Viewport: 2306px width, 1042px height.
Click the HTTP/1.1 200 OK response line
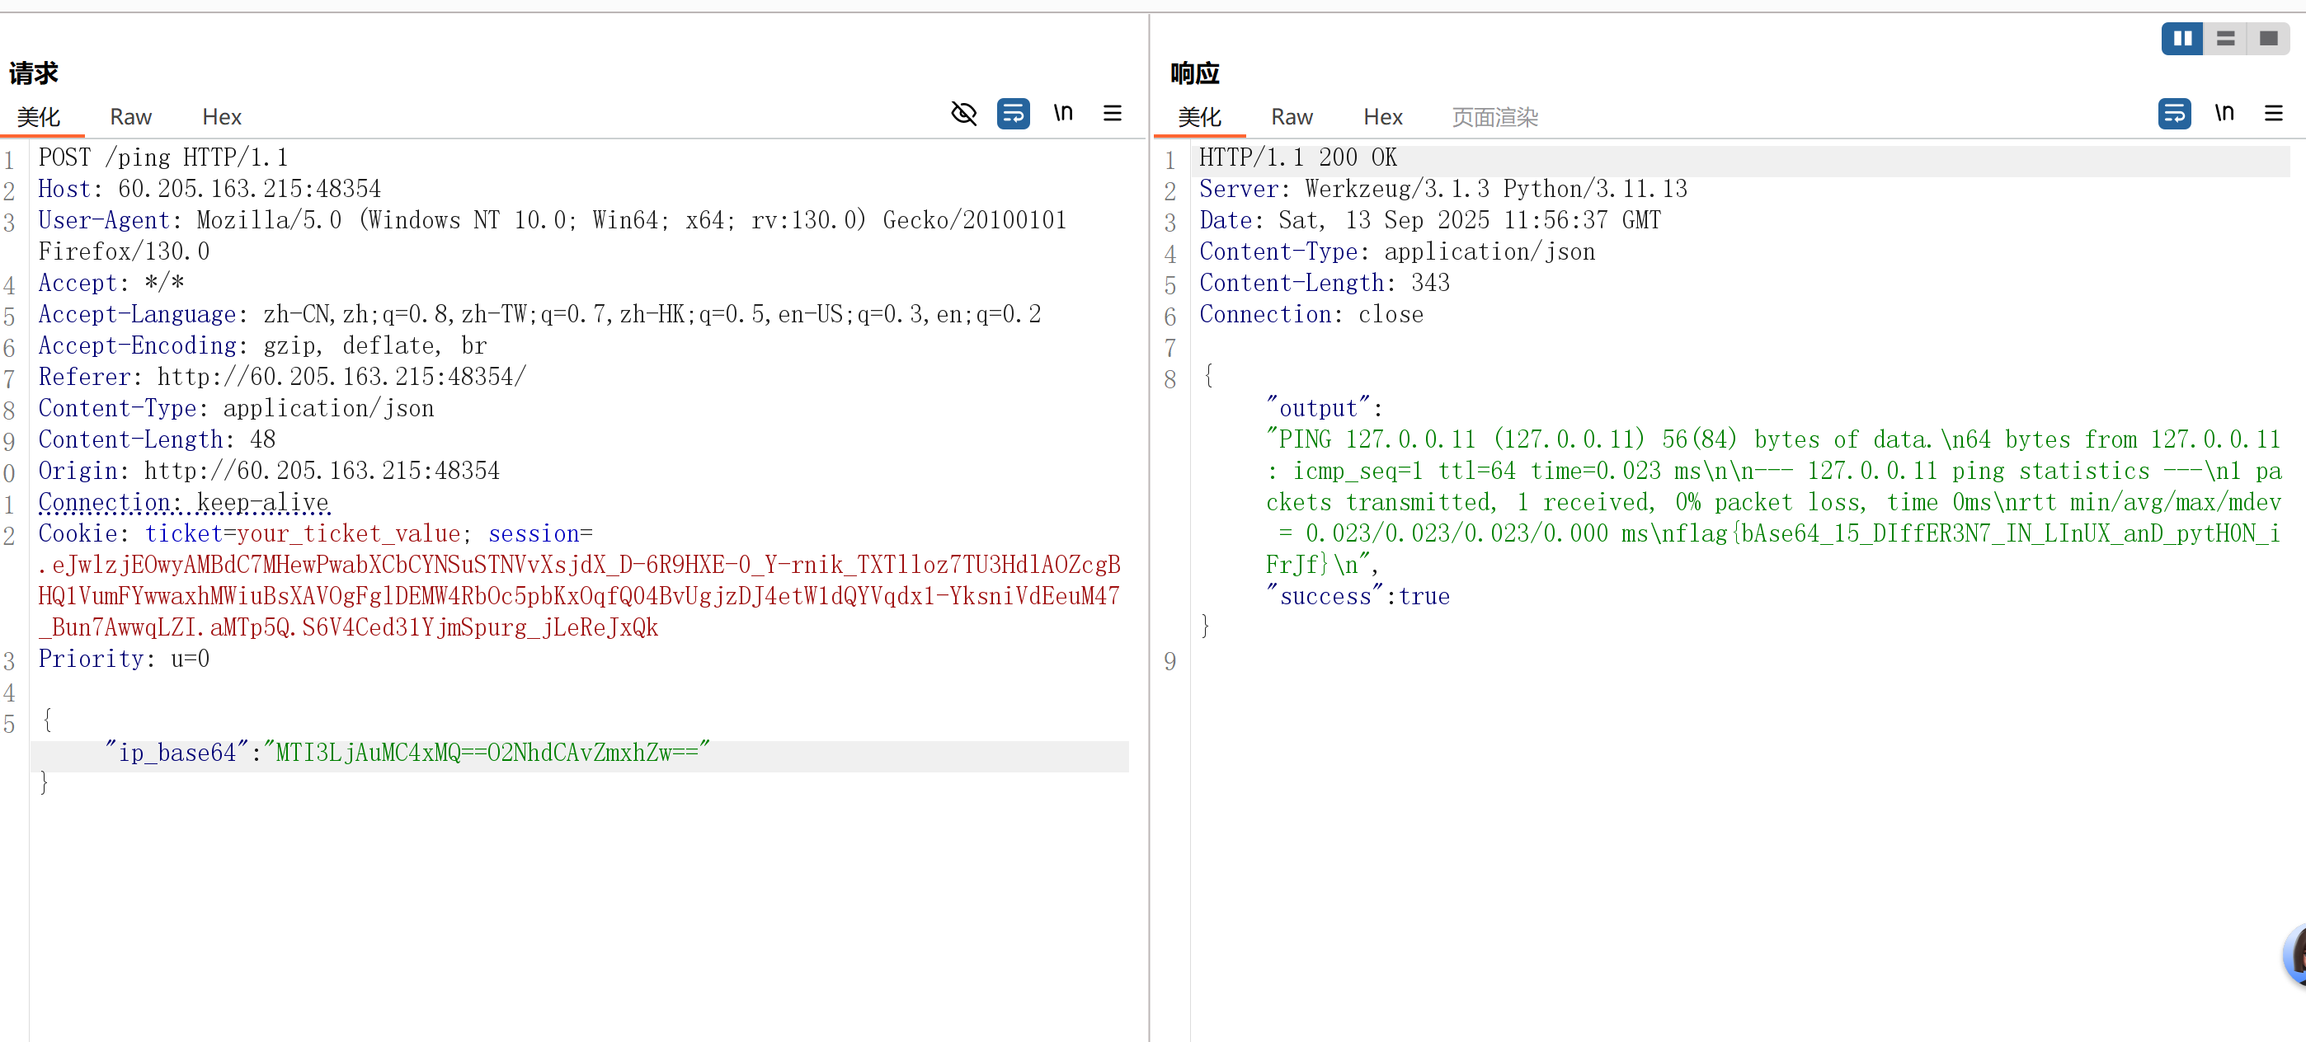point(1297,157)
